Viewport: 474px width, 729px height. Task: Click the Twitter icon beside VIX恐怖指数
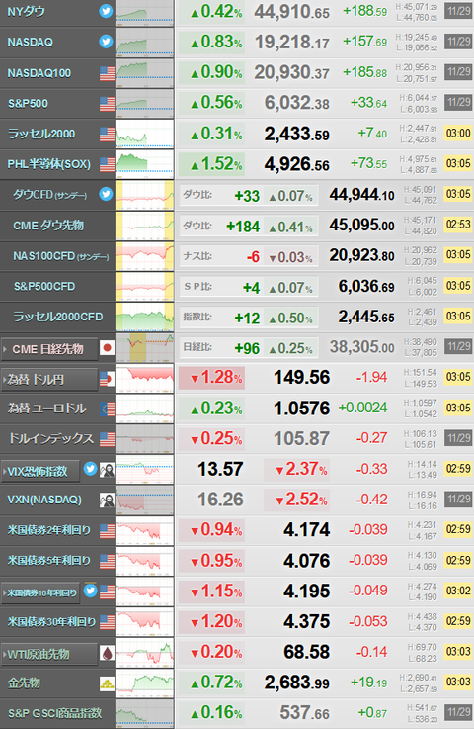click(x=91, y=469)
